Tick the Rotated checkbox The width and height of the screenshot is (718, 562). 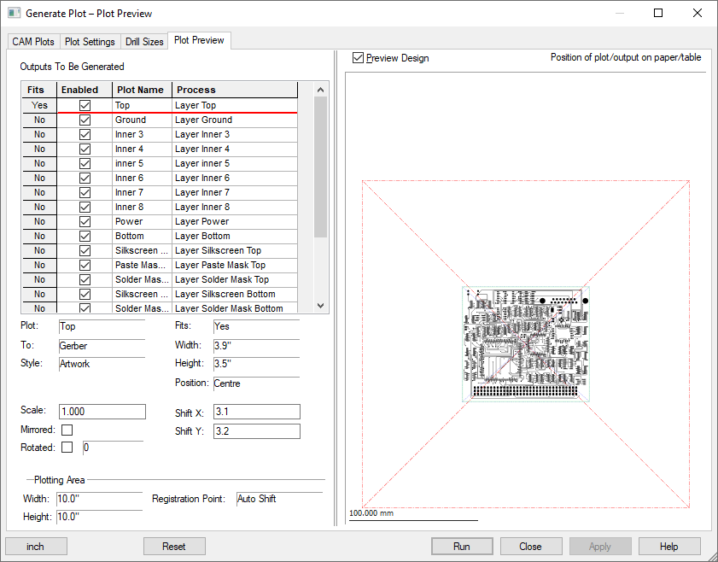point(67,448)
